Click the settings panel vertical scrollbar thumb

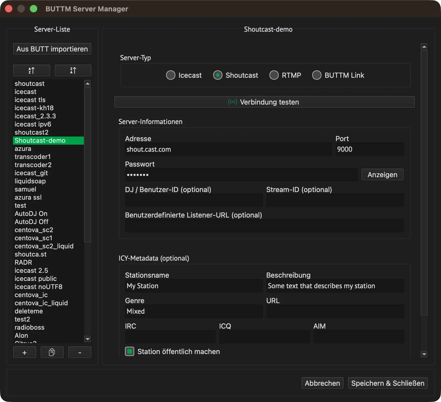[424, 183]
